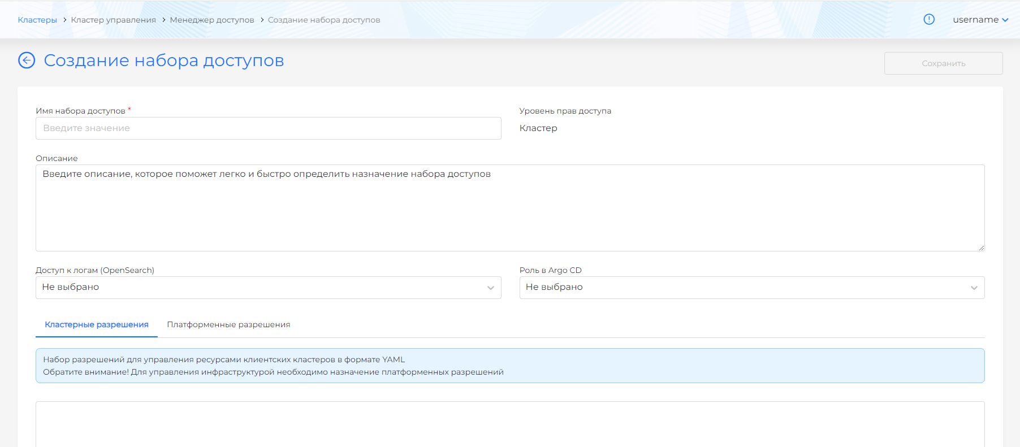Click the chevron arrow in OpenSearch logs field

(490, 288)
